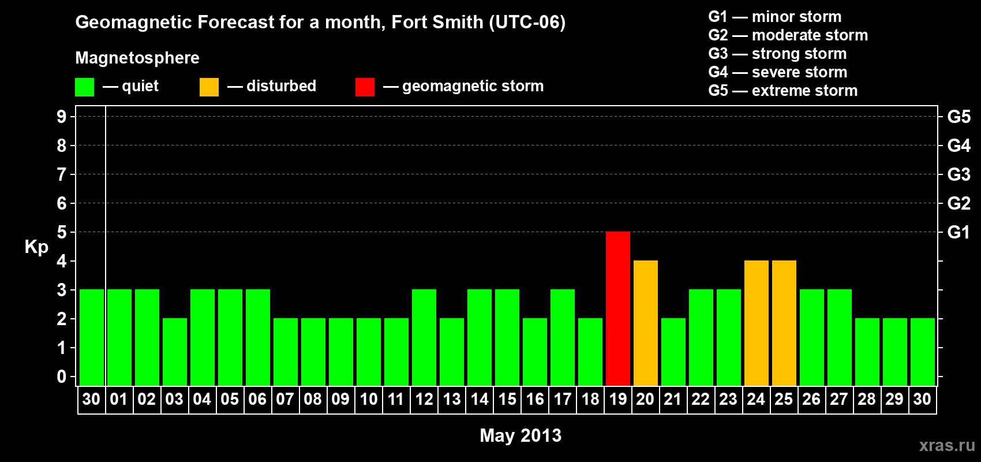
Task: Click the 'G5 — extreme storm' legend text
Action: (782, 91)
